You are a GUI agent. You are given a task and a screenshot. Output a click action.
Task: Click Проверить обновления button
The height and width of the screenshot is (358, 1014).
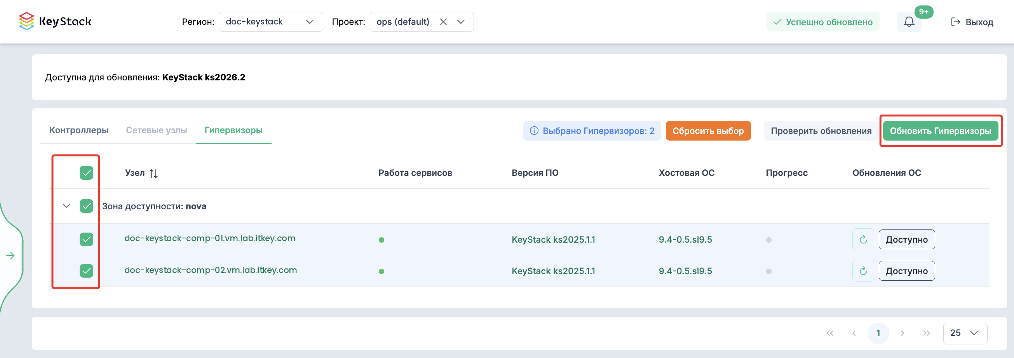821,130
